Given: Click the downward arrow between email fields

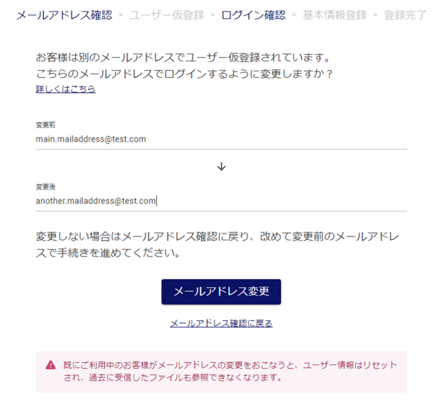Looking at the screenshot, I should click(221, 166).
